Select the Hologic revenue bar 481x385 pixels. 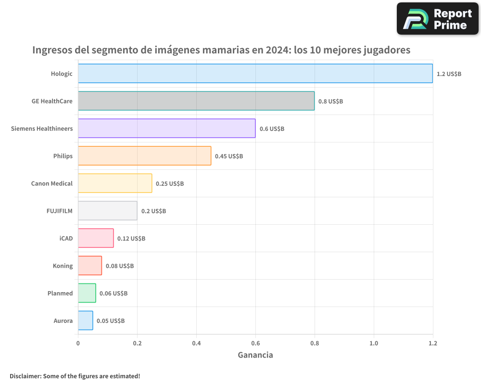(255, 74)
